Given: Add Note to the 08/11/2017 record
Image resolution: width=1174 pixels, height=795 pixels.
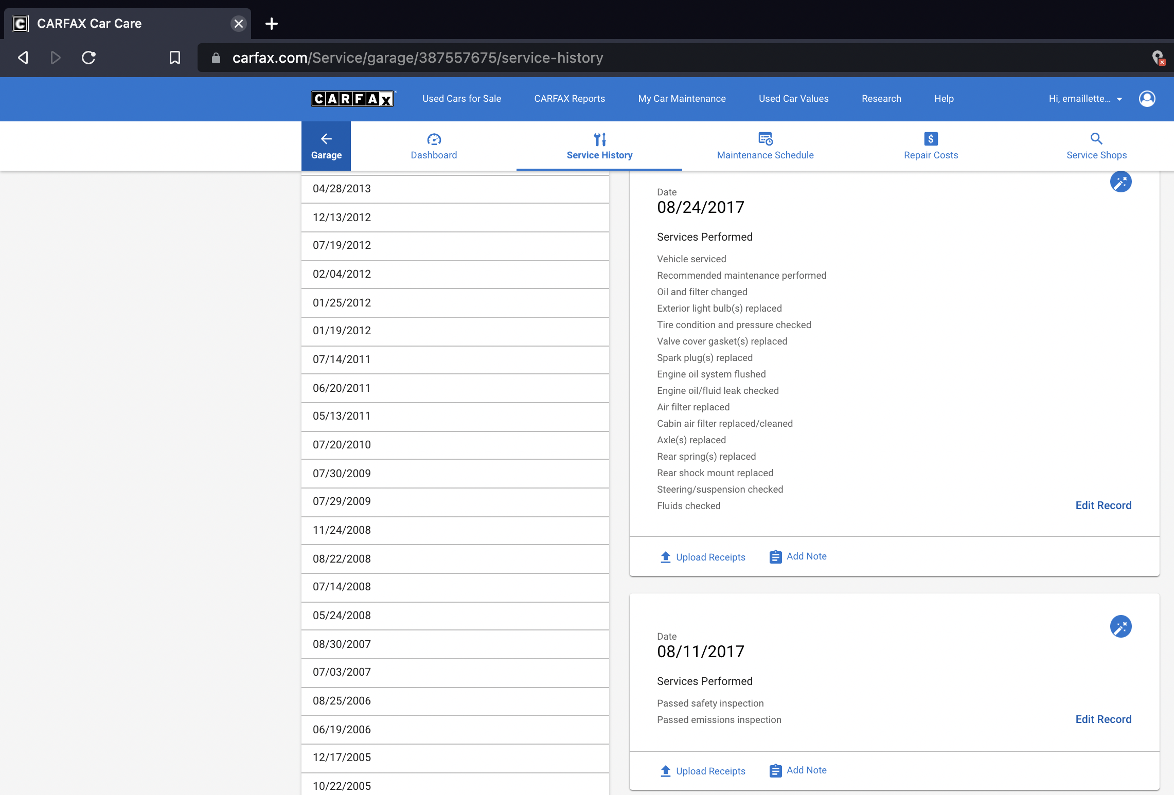Looking at the screenshot, I should tap(798, 770).
